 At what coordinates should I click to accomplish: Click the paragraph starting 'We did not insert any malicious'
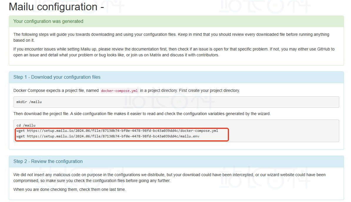point(169,178)
